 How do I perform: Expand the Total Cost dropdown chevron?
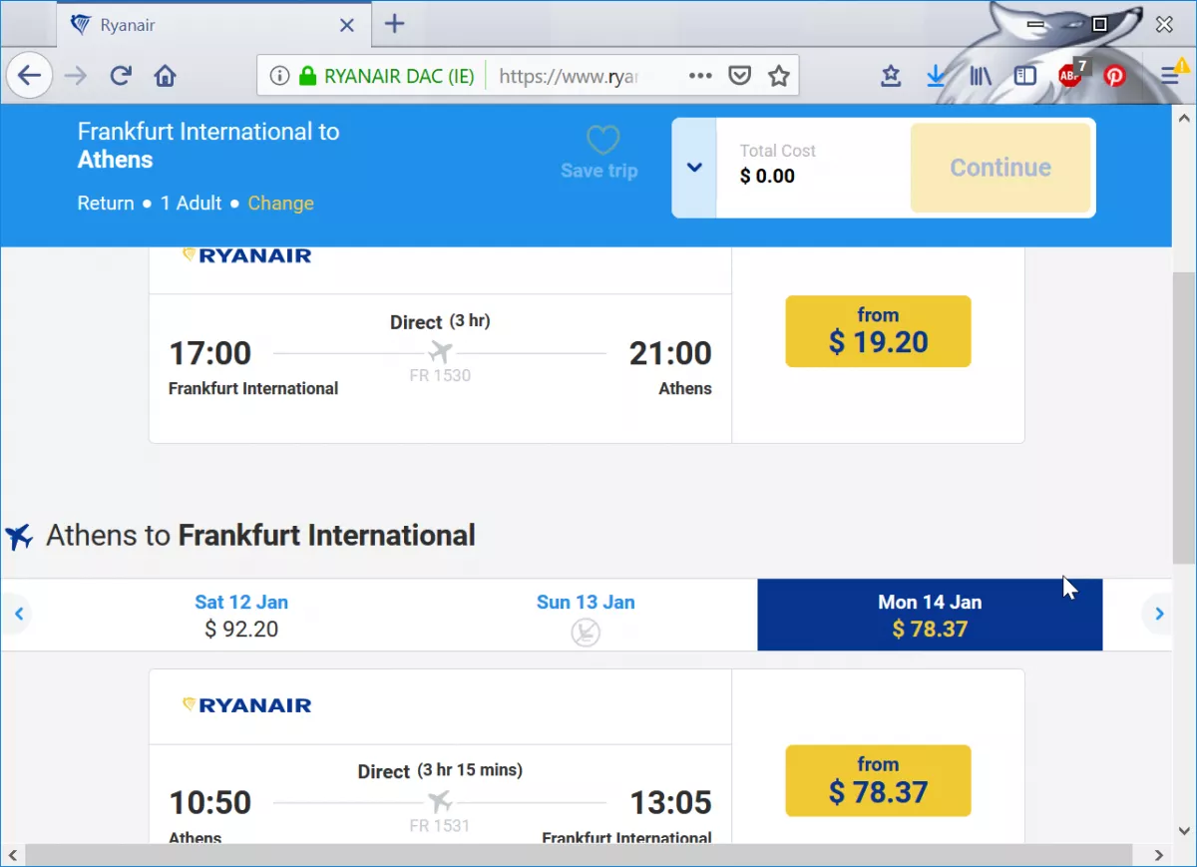pos(694,168)
